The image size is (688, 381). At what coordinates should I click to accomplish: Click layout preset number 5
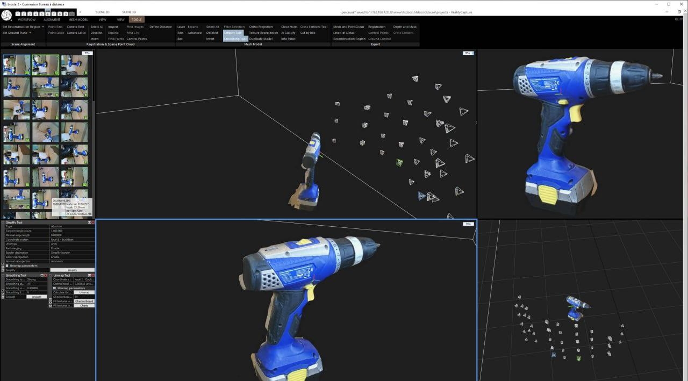tap(42, 14)
